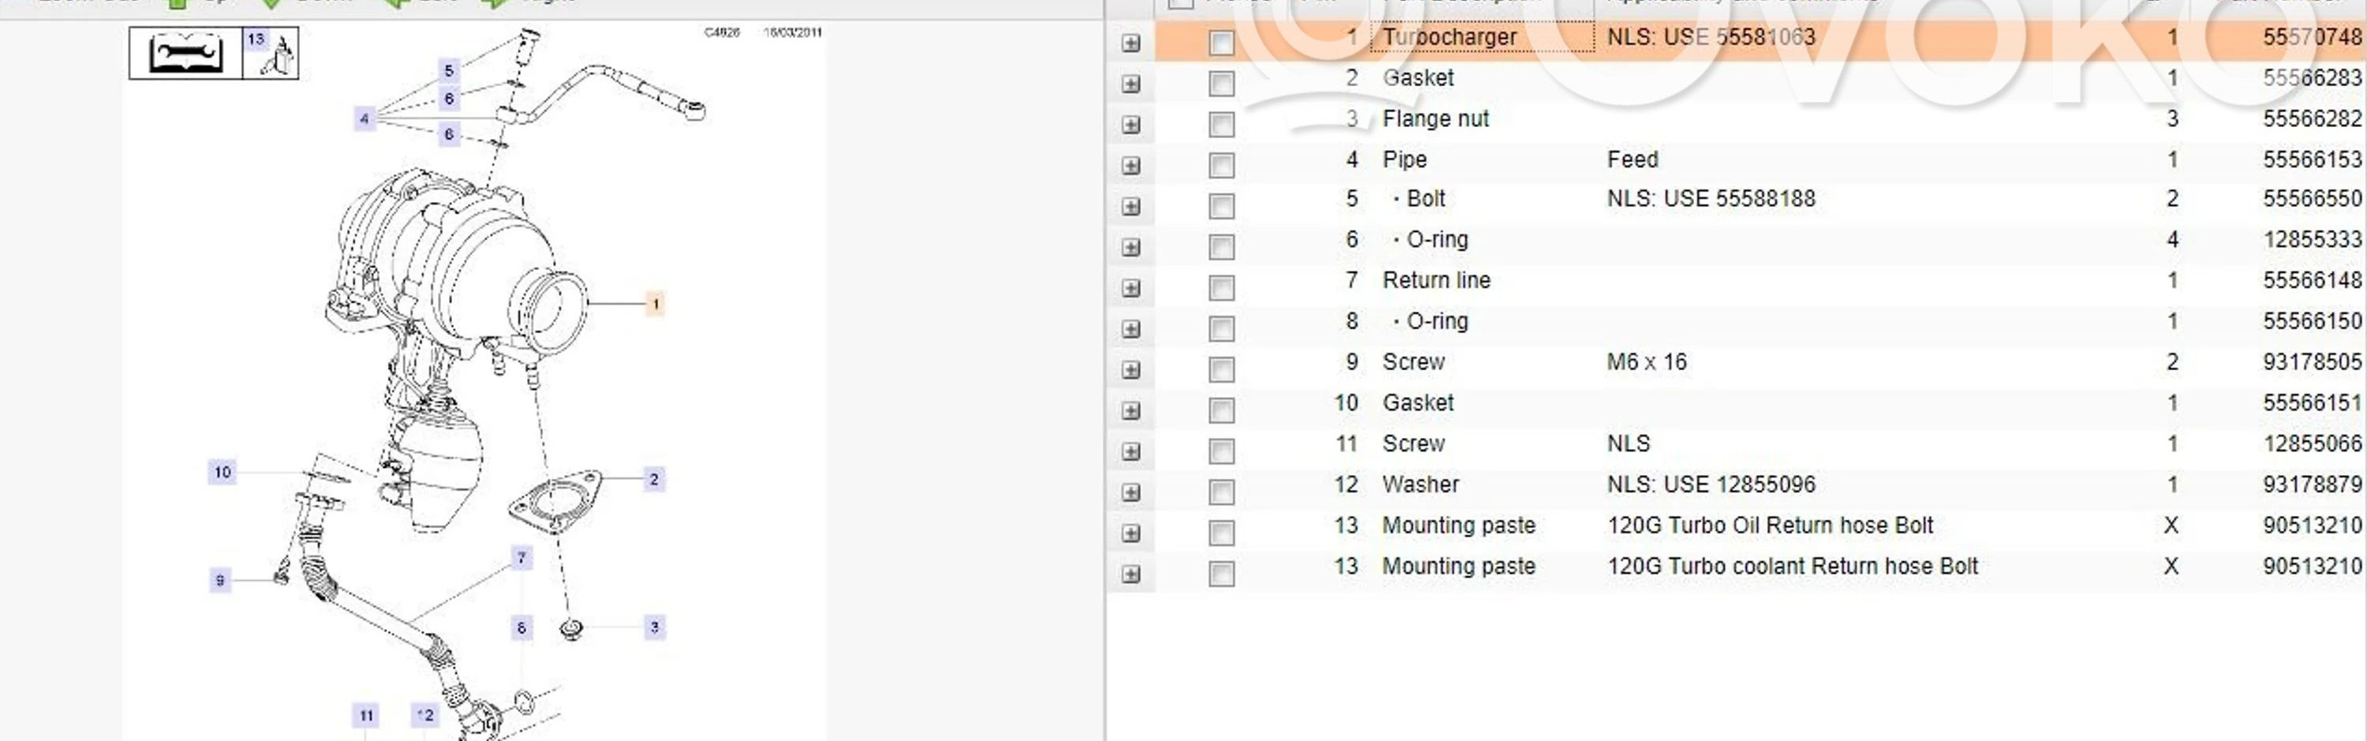Expand the Pipe row with plus icon

pyautogui.click(x=1131, y=166)
